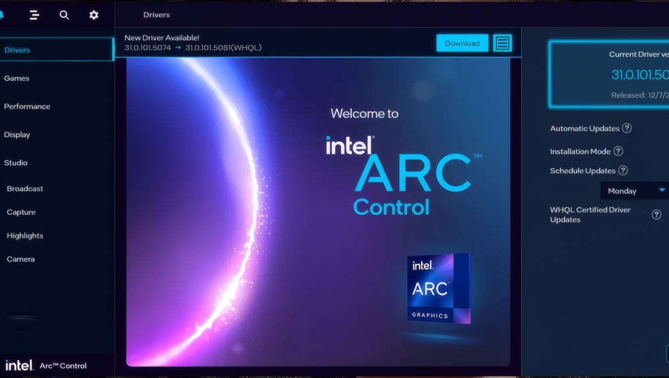Viewport: 669px width, 378px height.
Task: Open the Monday schedule day dropdown
Action: [x=636, y=191]
